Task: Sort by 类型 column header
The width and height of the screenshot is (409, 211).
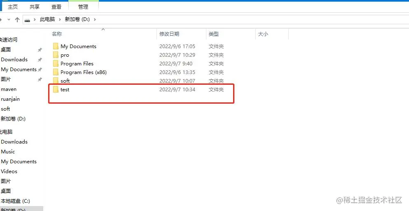Action: 214,34
